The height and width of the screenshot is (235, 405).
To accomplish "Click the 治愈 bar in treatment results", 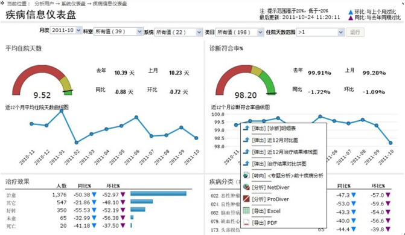I will click(x=158, y=193).
